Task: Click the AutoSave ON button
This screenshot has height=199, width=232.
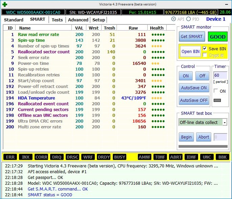Action: [x=194, y=88]
